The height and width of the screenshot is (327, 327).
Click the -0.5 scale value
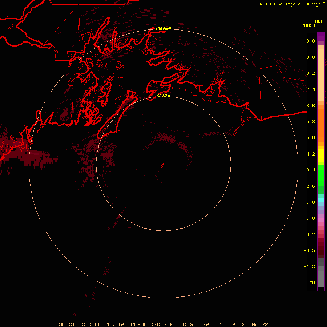[309, 250]
